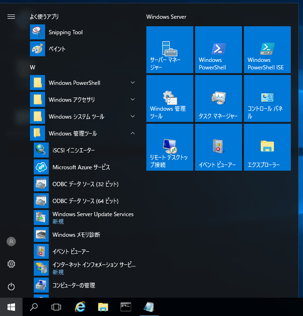
Task: Open Settings gear in Start sidebar
Action: point(11,264)
